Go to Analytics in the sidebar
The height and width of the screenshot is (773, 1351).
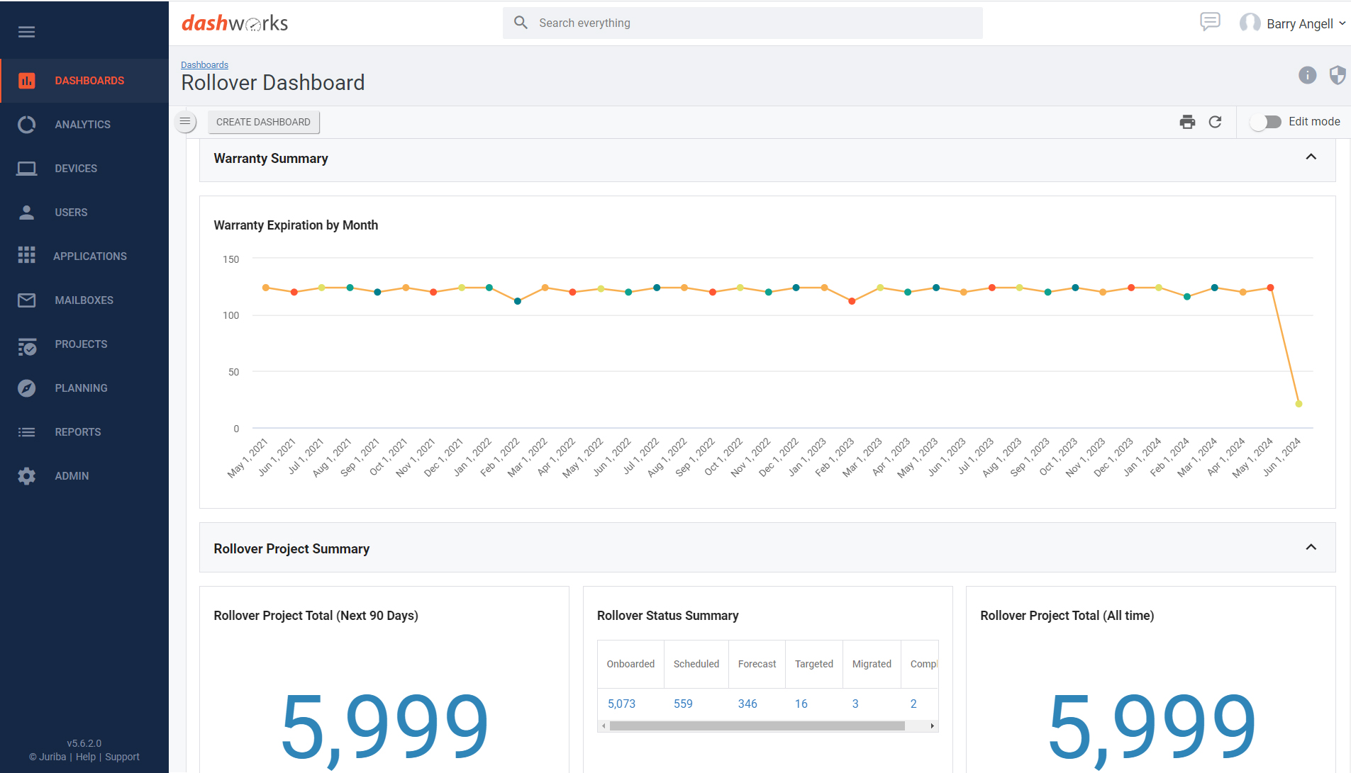point(82,125)
